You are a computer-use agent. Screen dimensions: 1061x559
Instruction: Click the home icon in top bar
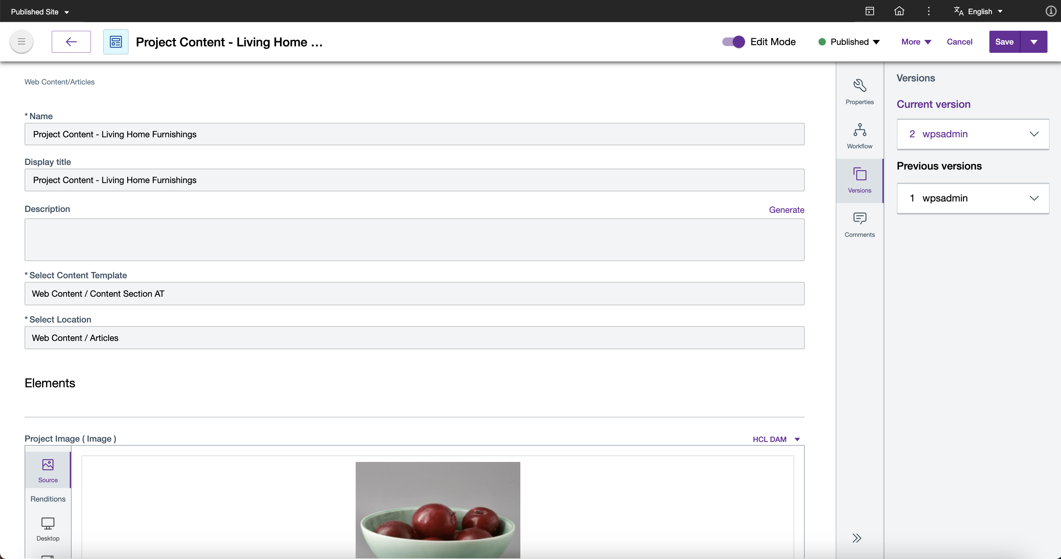899,11
